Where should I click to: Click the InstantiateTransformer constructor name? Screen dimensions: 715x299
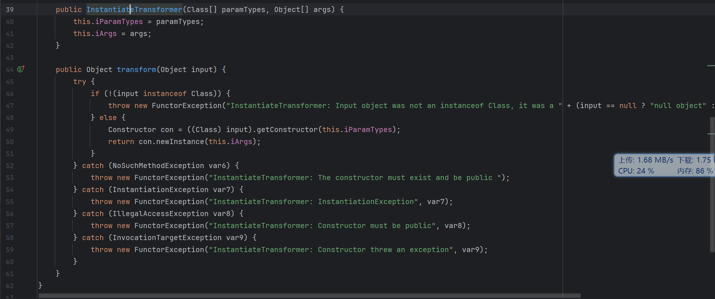[x=134, y=10]
